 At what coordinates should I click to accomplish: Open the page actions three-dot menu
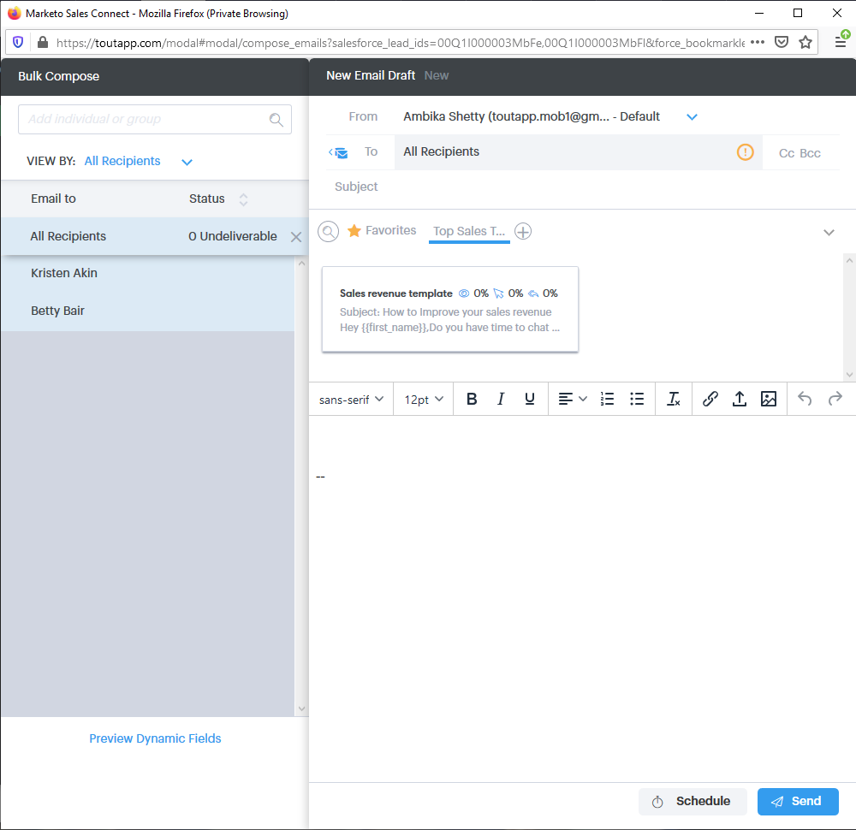[758, 42]
